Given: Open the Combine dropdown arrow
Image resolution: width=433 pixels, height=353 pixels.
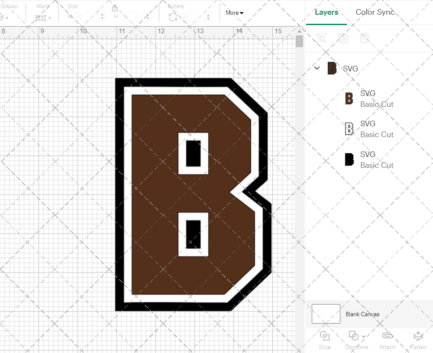Looking at the screenshot, I should [363, 336].
